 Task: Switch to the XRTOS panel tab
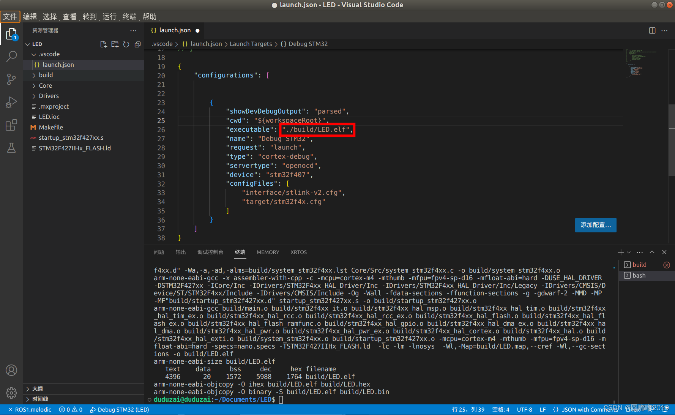point(298,252)
